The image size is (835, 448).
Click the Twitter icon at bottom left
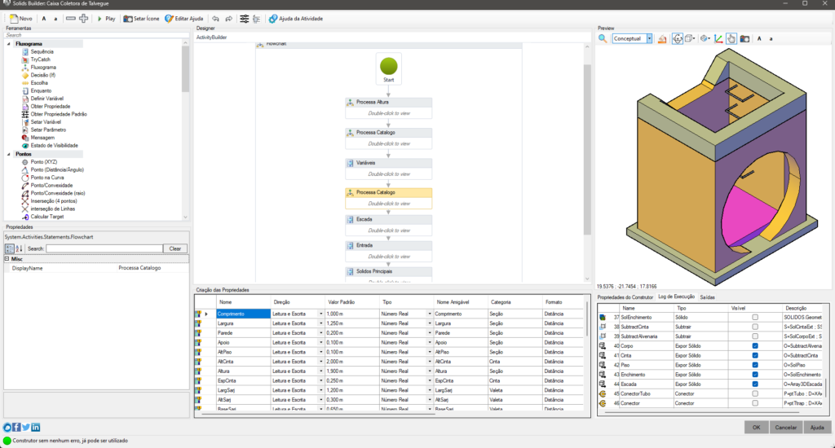[26, 428]
